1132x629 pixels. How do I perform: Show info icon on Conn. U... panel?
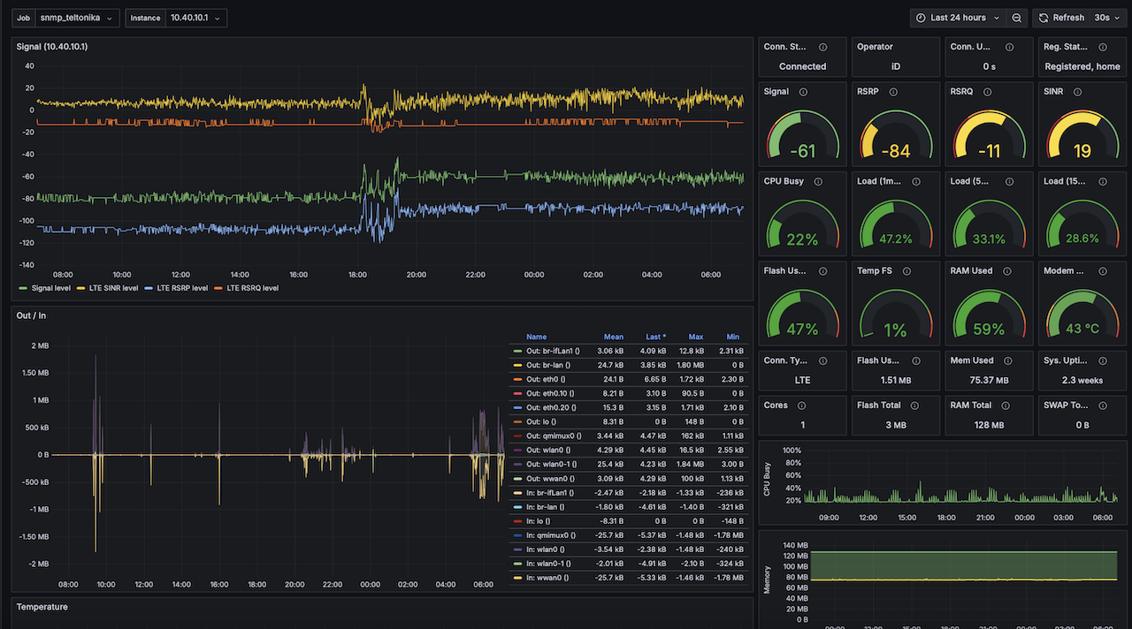point(1010,47)
